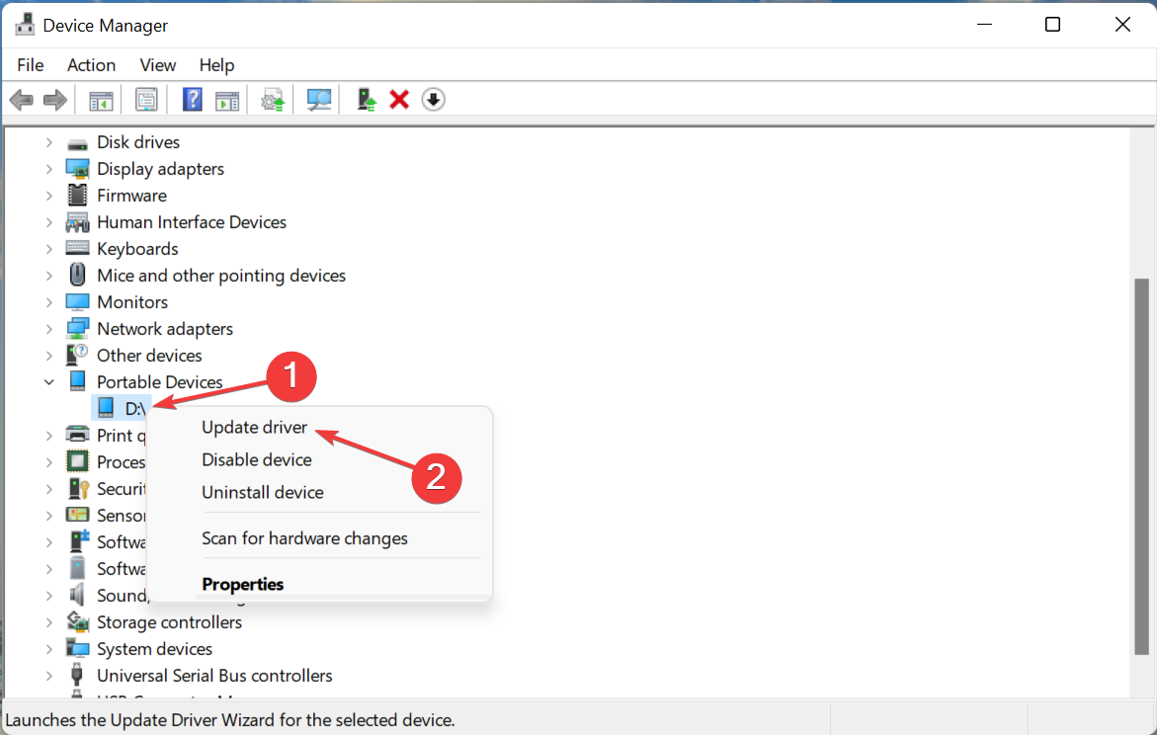Click the Update device driver toolbar icon
This screenshot has width=1157, height=735.
pyautogui.click(x=367, y=100)
